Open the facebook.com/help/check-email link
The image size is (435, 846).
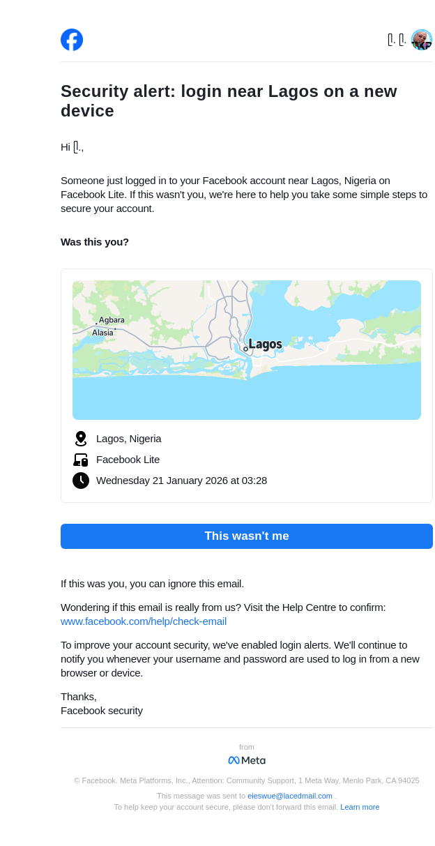pyautogui.click(x=144, y=621)
